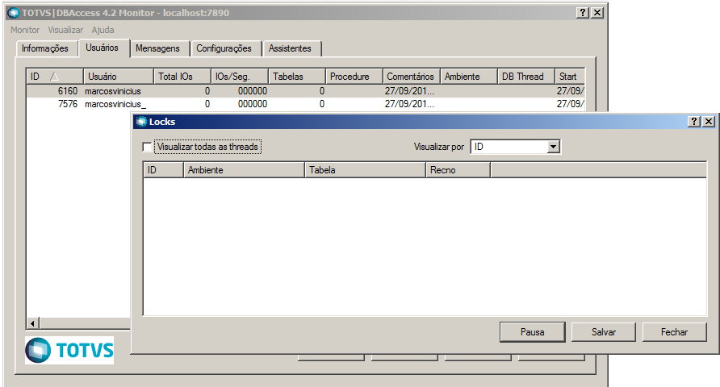
Task: Click the Fechar button
Action: 674,332
